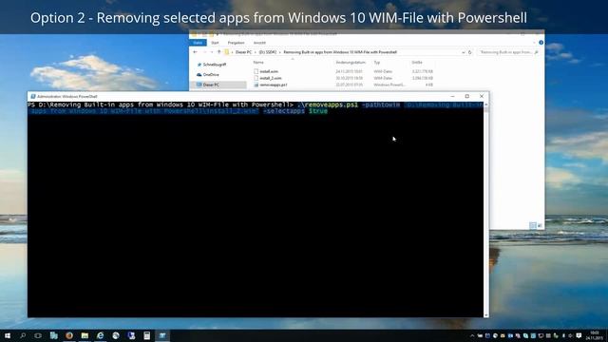The width and height of the screenshot is (608, 342).
Task: Open the calculator taskbar icon
Action: pyautogui.click(x=146, y=335)
